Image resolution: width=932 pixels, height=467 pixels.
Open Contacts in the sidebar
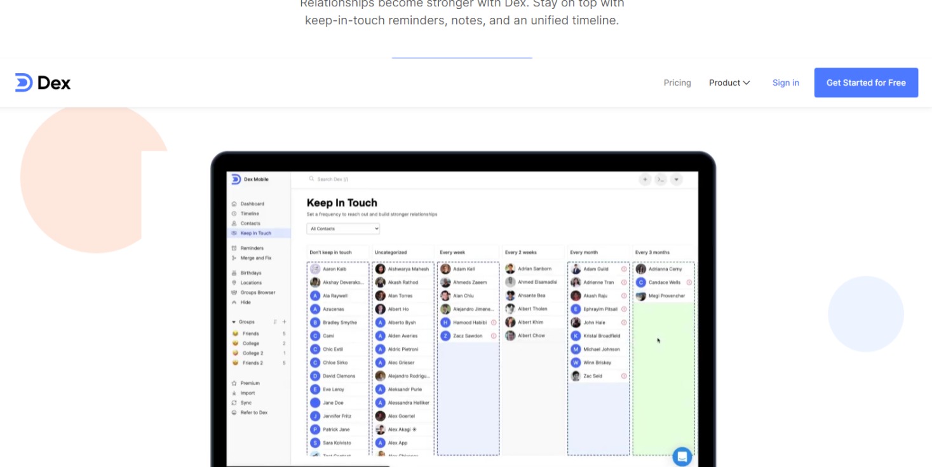pos(250,224)
